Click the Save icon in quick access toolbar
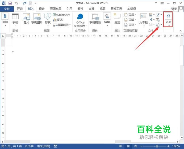The height and width of the screenshot is (149, 184). [x=10, y=3]
